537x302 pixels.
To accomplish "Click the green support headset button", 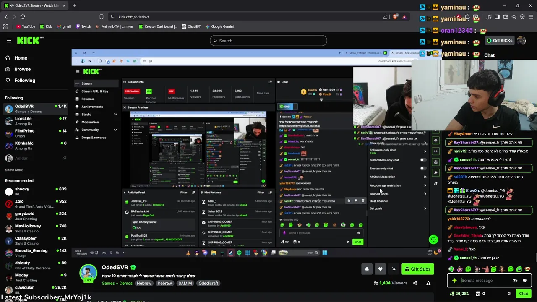I will [433, 240].
